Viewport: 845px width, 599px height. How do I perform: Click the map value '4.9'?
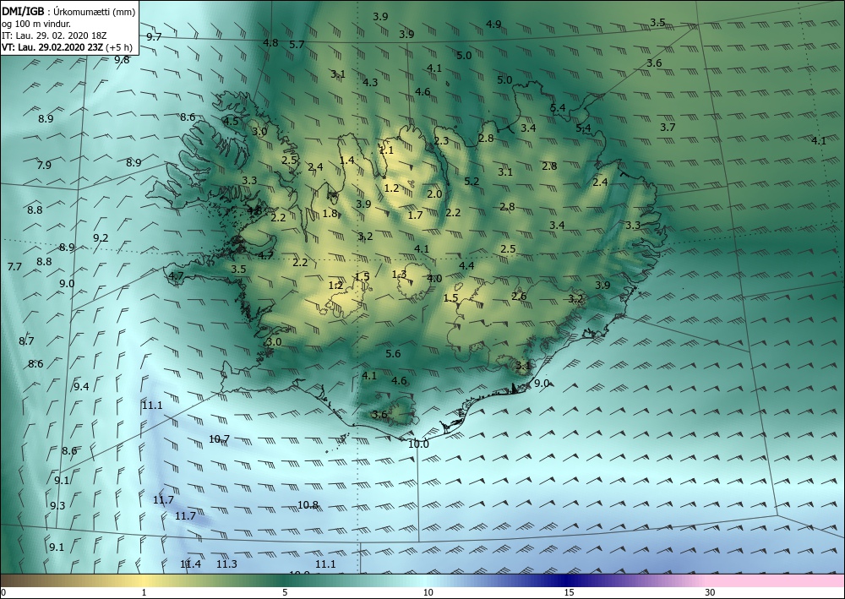point(493,24)
